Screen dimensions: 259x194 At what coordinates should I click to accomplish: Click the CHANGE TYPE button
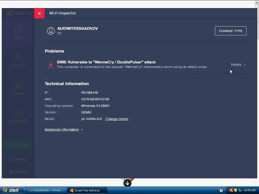[x=231, y=31]
